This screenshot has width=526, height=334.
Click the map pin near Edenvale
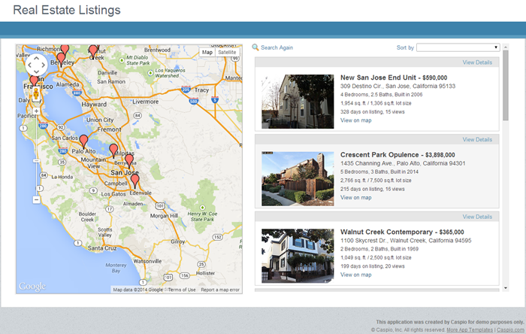point(135,180)
